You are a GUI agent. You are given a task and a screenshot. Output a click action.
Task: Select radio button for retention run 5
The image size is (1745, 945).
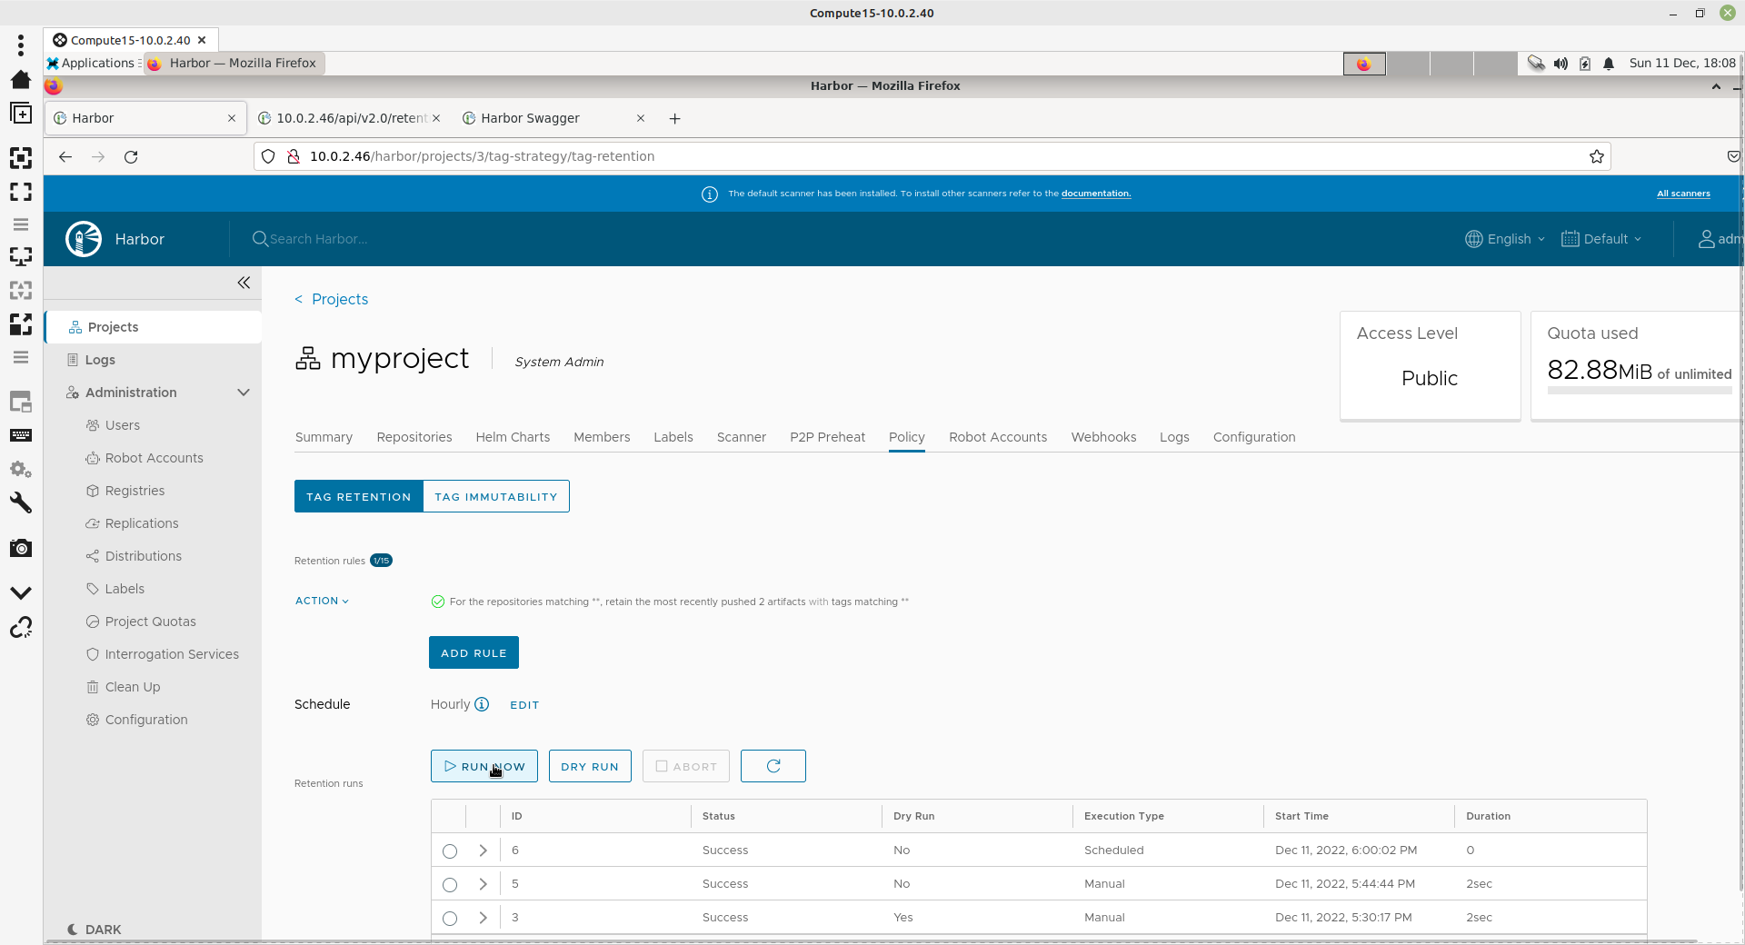point(450,885)
